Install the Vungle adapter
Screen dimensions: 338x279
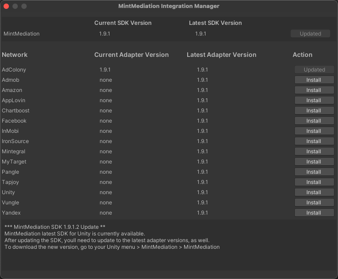pos(314,203)
